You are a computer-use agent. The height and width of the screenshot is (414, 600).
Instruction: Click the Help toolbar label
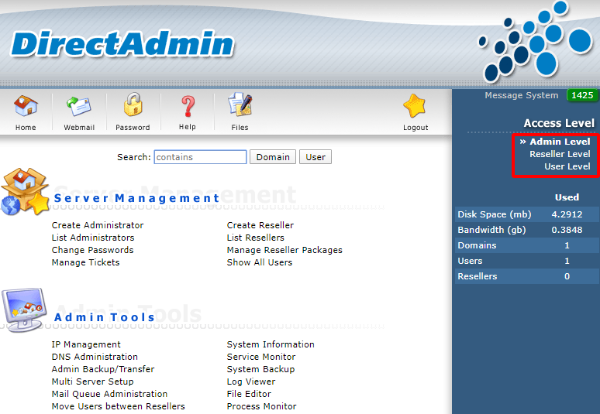[188, 127]
